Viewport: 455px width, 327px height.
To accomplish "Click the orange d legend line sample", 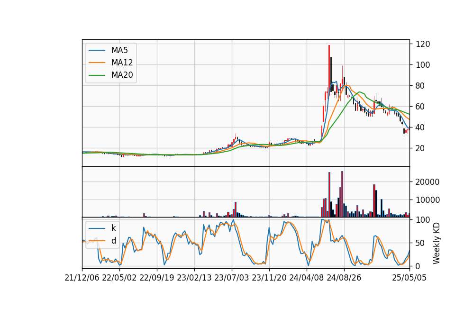I will (x=97, y=241).
